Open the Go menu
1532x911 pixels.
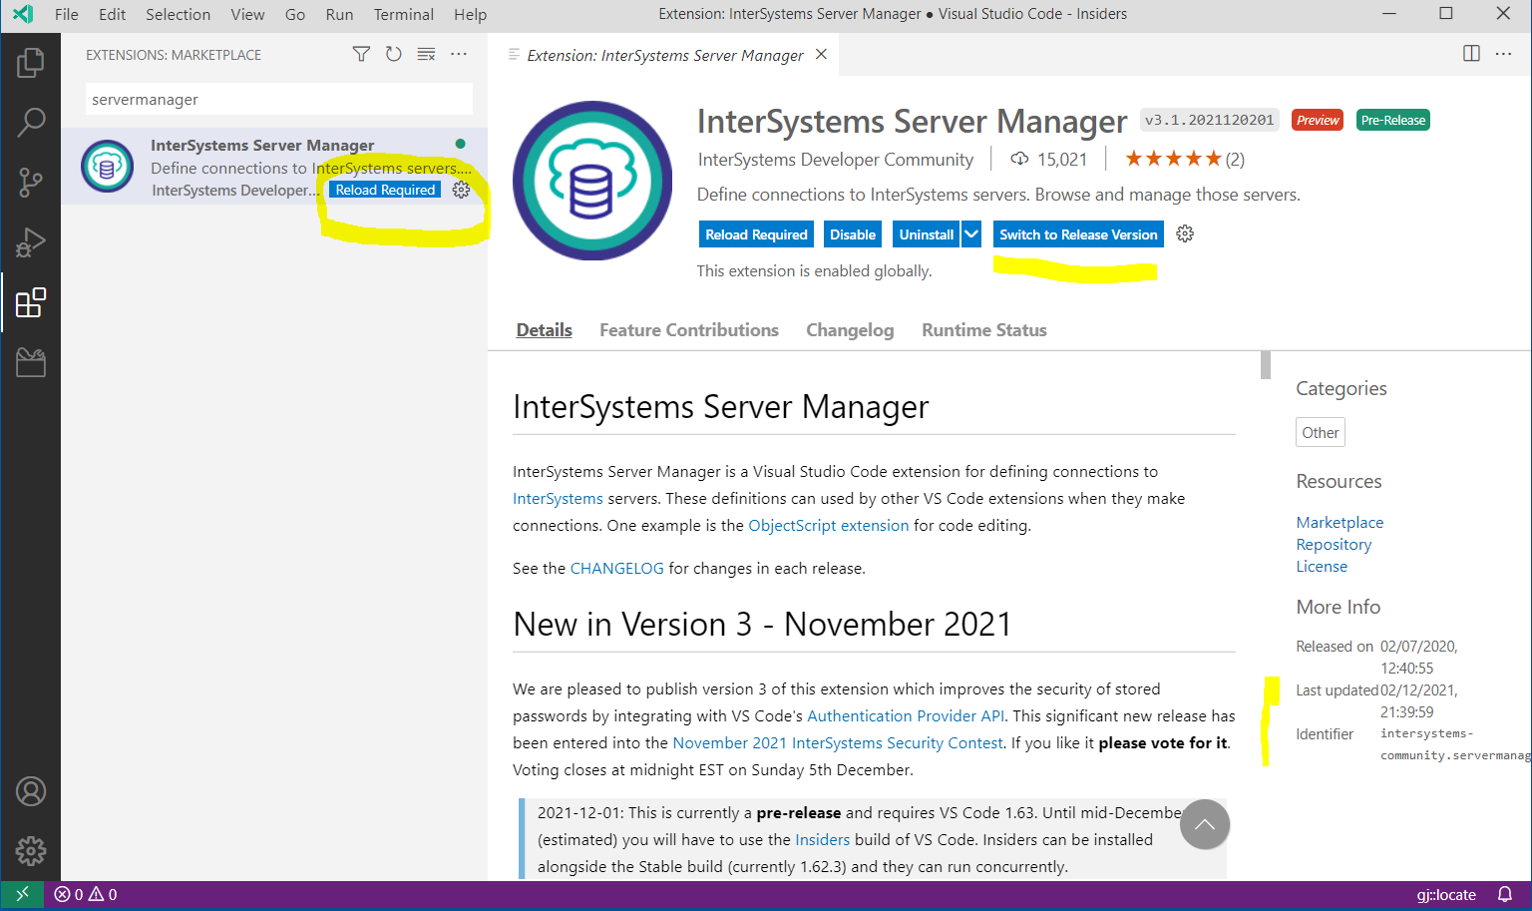pos(295,14)
